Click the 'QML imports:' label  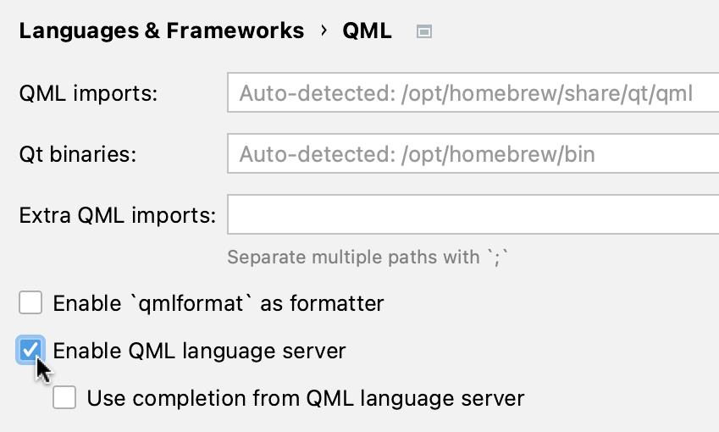(x=88, y=93)
